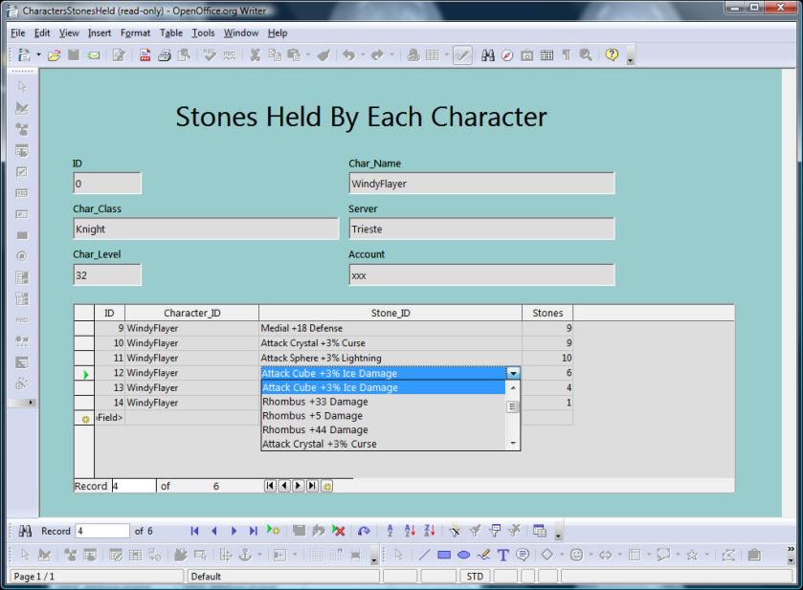Click next record button in subform navigator
803x590 pixels.
pos(298,486)
